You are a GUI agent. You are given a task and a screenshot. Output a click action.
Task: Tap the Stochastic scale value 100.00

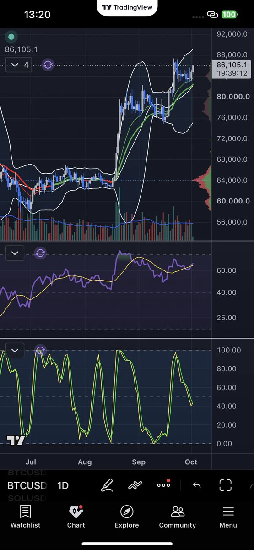(x=228, y=350)
